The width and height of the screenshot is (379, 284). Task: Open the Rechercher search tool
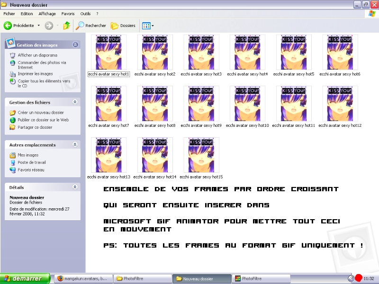point(90,26)
